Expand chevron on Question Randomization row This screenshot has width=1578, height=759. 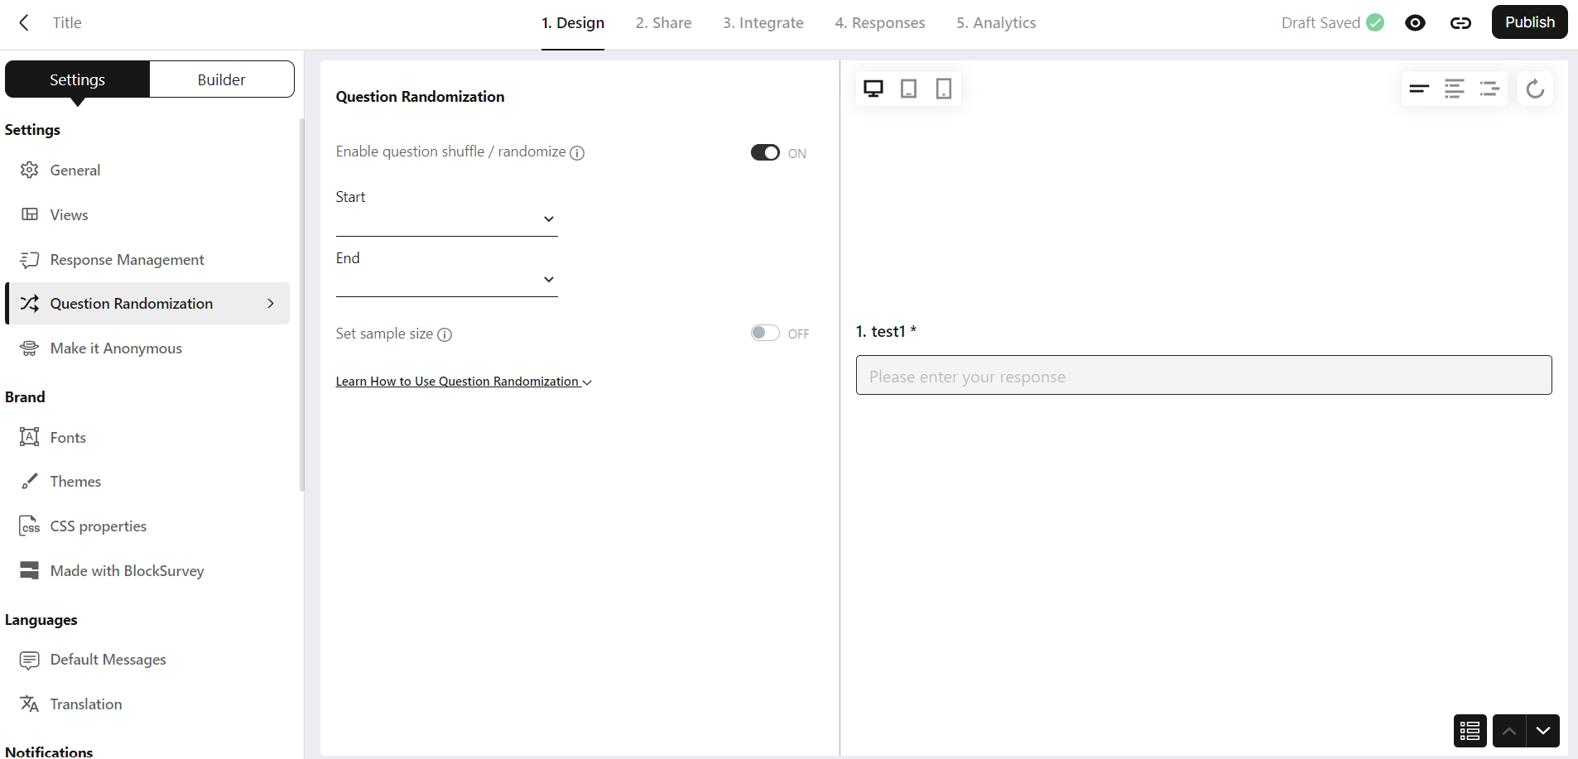point(271,303)
